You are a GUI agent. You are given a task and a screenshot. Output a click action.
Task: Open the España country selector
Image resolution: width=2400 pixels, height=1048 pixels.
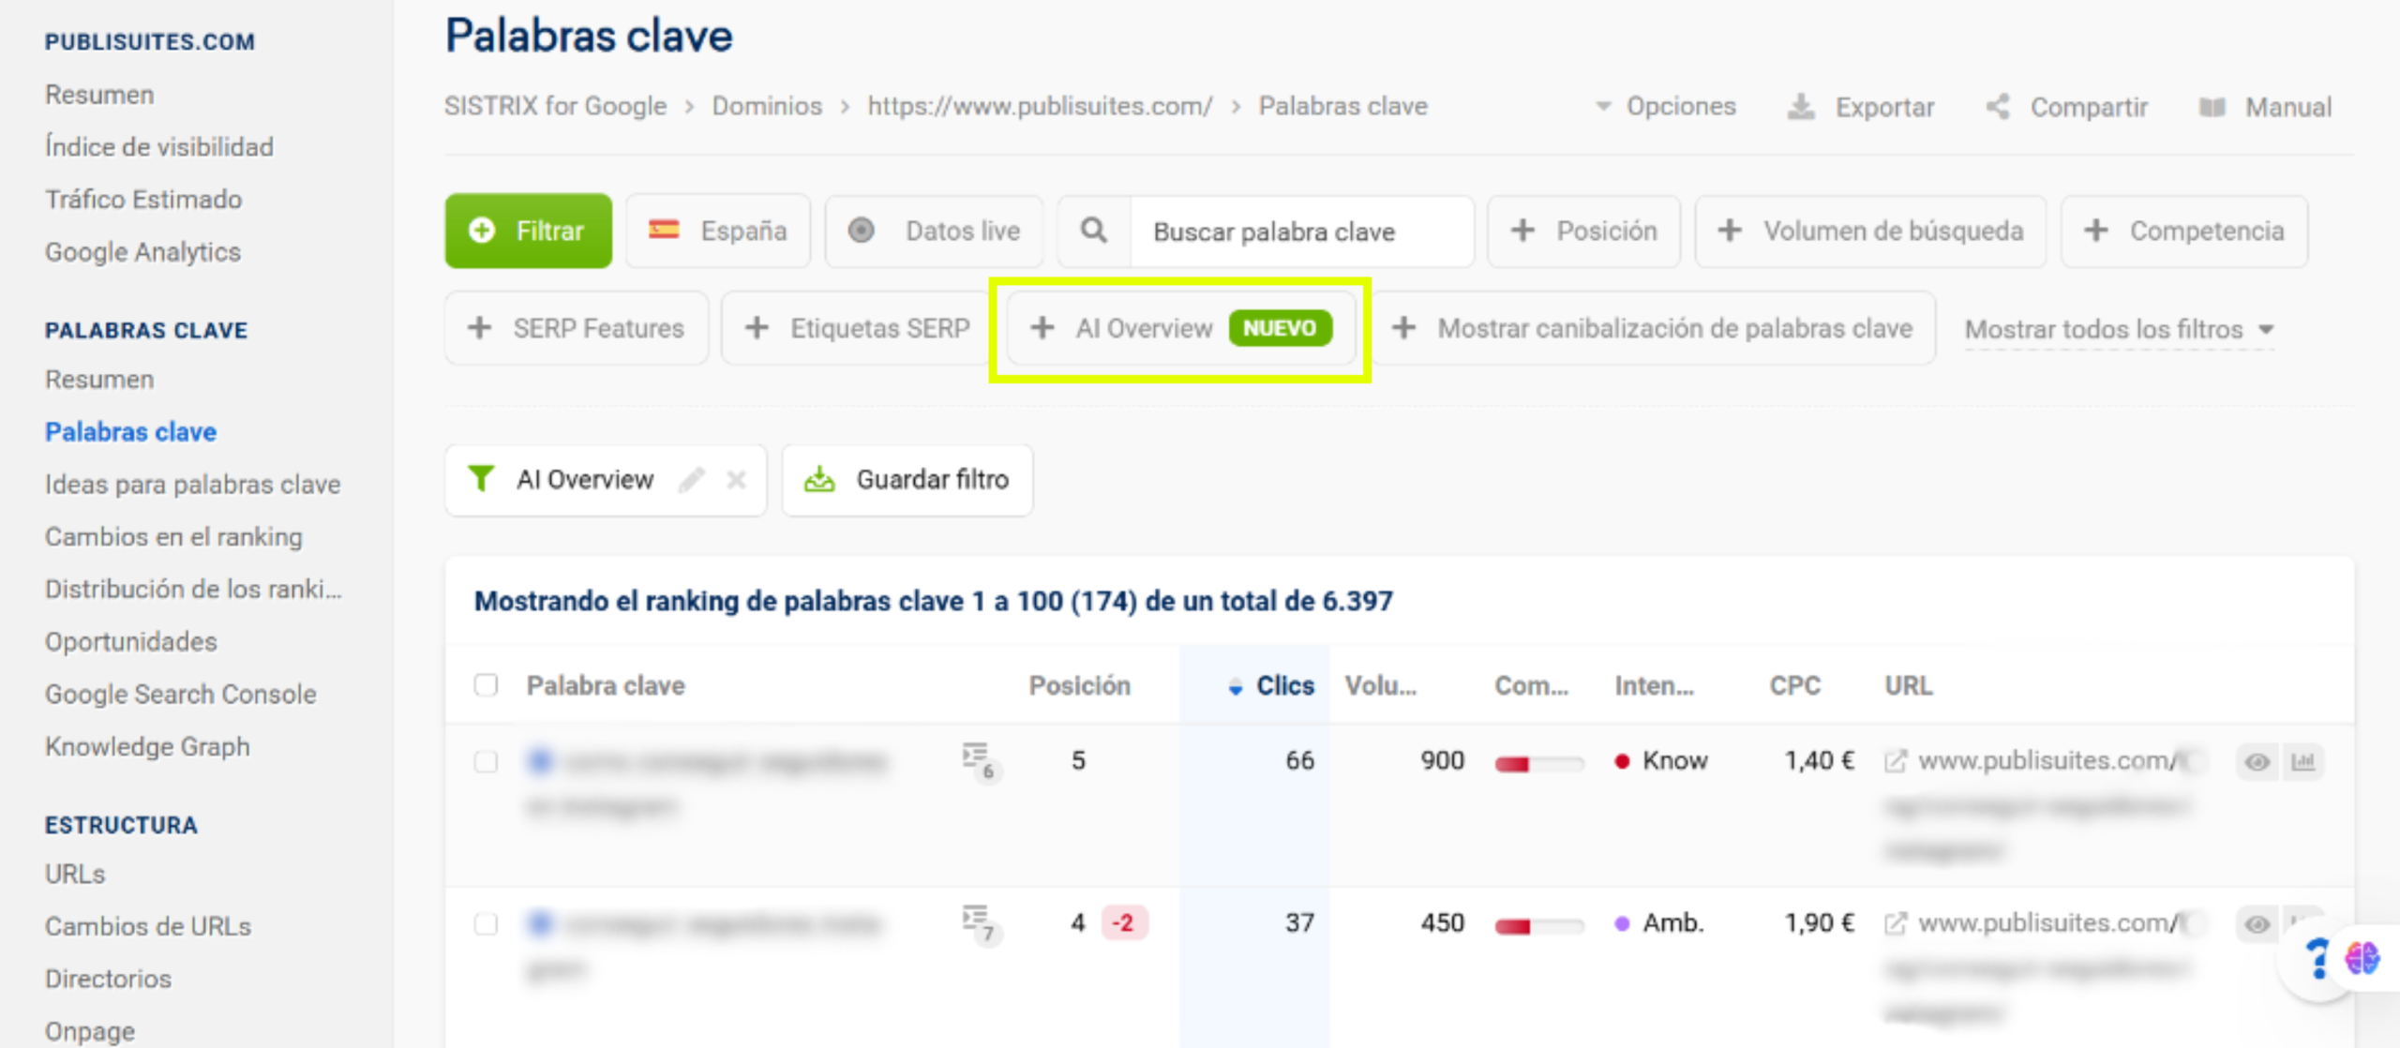tap(718, 231)
